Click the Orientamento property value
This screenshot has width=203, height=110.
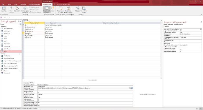(191, 34)
